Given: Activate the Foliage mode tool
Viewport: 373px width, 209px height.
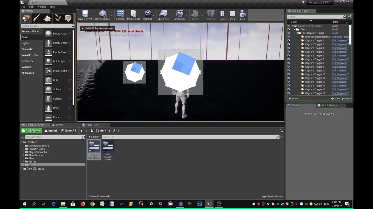Looking at the screenshot, I should (58, 18).
